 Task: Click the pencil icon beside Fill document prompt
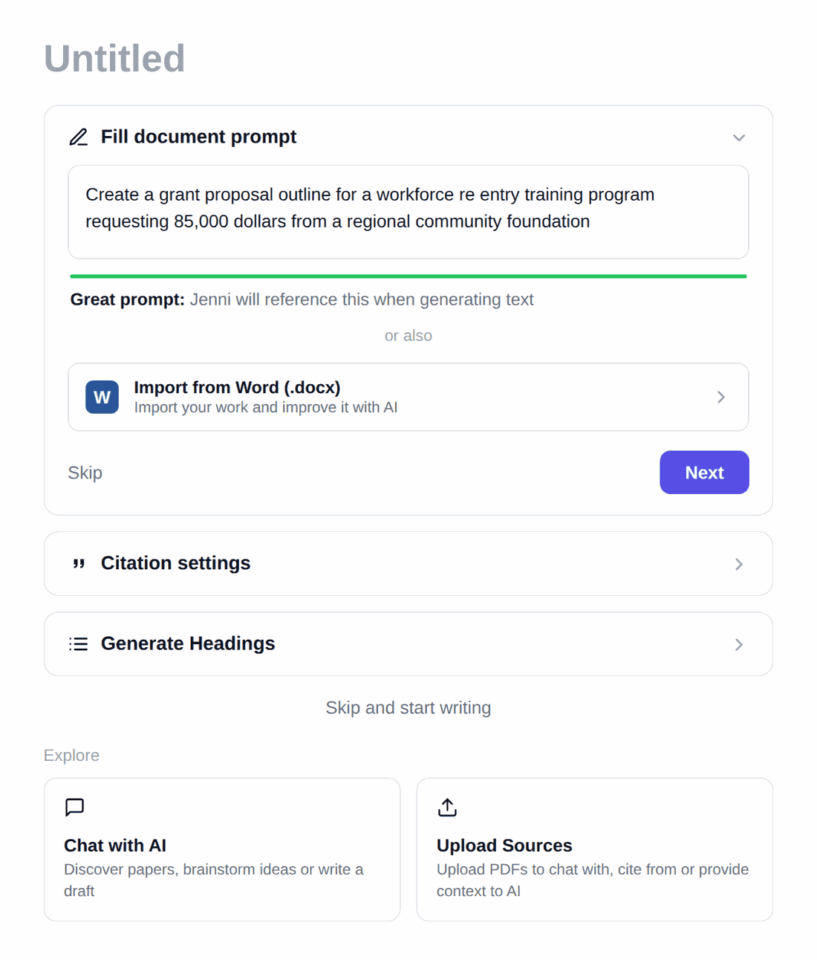pos(79,137)
